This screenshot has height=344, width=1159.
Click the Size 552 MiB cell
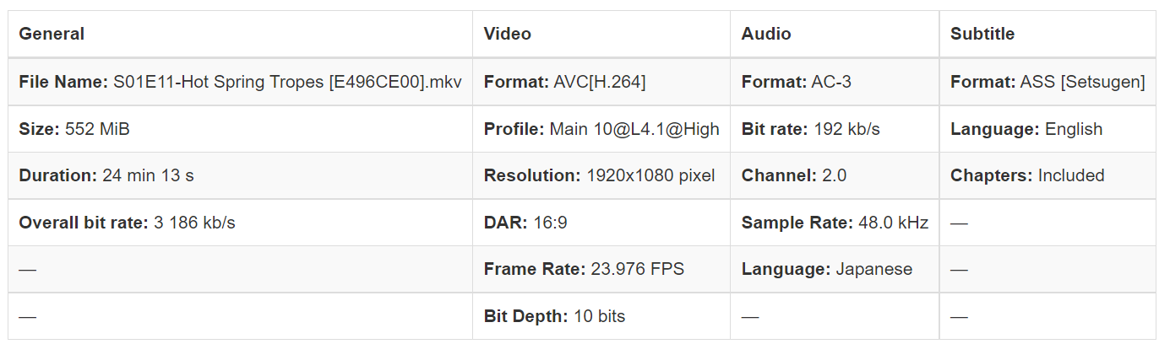click(74, 130)
